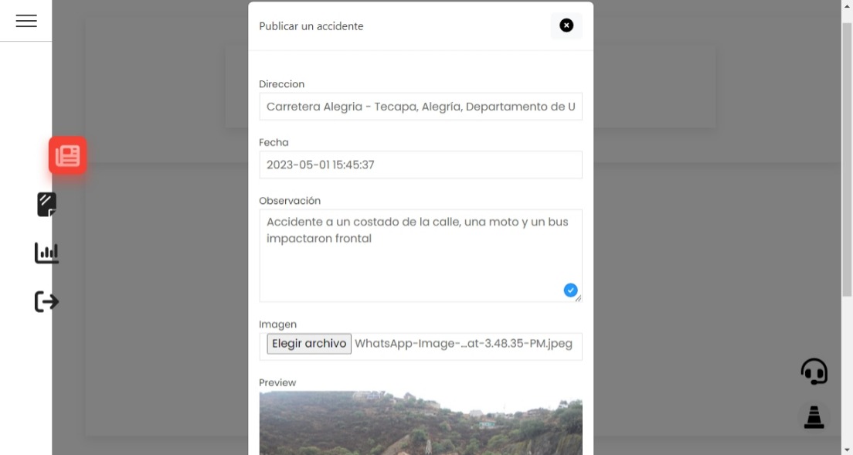Open support via headphones icon
Viewport: 853px width, 455px height.
pos(814,371)
